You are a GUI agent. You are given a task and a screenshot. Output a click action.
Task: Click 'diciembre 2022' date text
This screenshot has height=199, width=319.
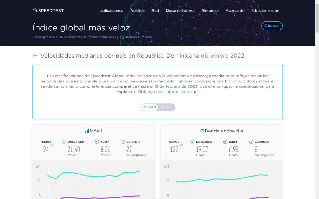222,56
